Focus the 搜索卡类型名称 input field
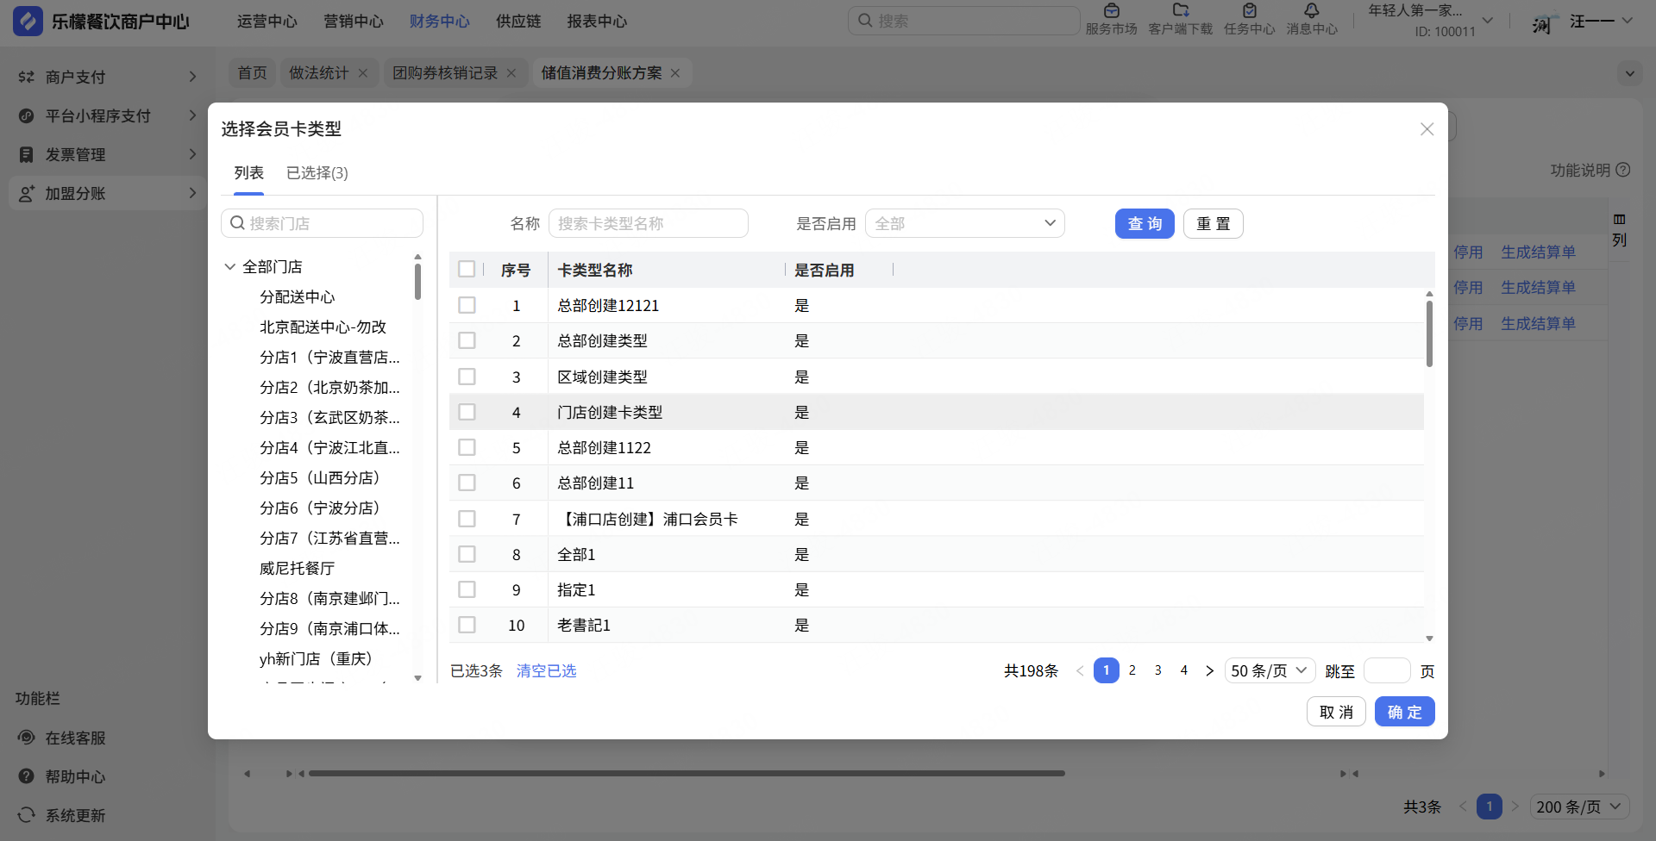The image size is (1656, 841). point(648,223)
